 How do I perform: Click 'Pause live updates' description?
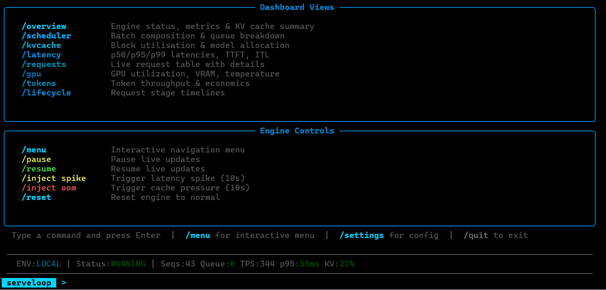coord(156,159)
